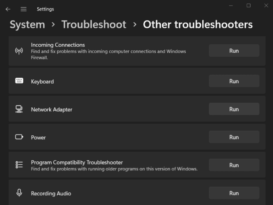Click the Keyboard icon
The image size is (273, 205).
pos(19,81)
